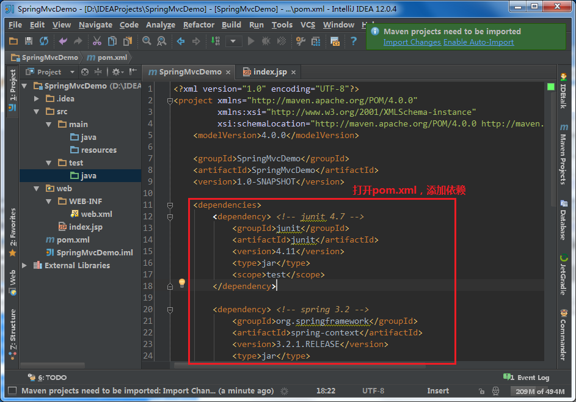Click the Make Project binary icon
The height and width of the screenshot is (402, 576).
(215, 41)
